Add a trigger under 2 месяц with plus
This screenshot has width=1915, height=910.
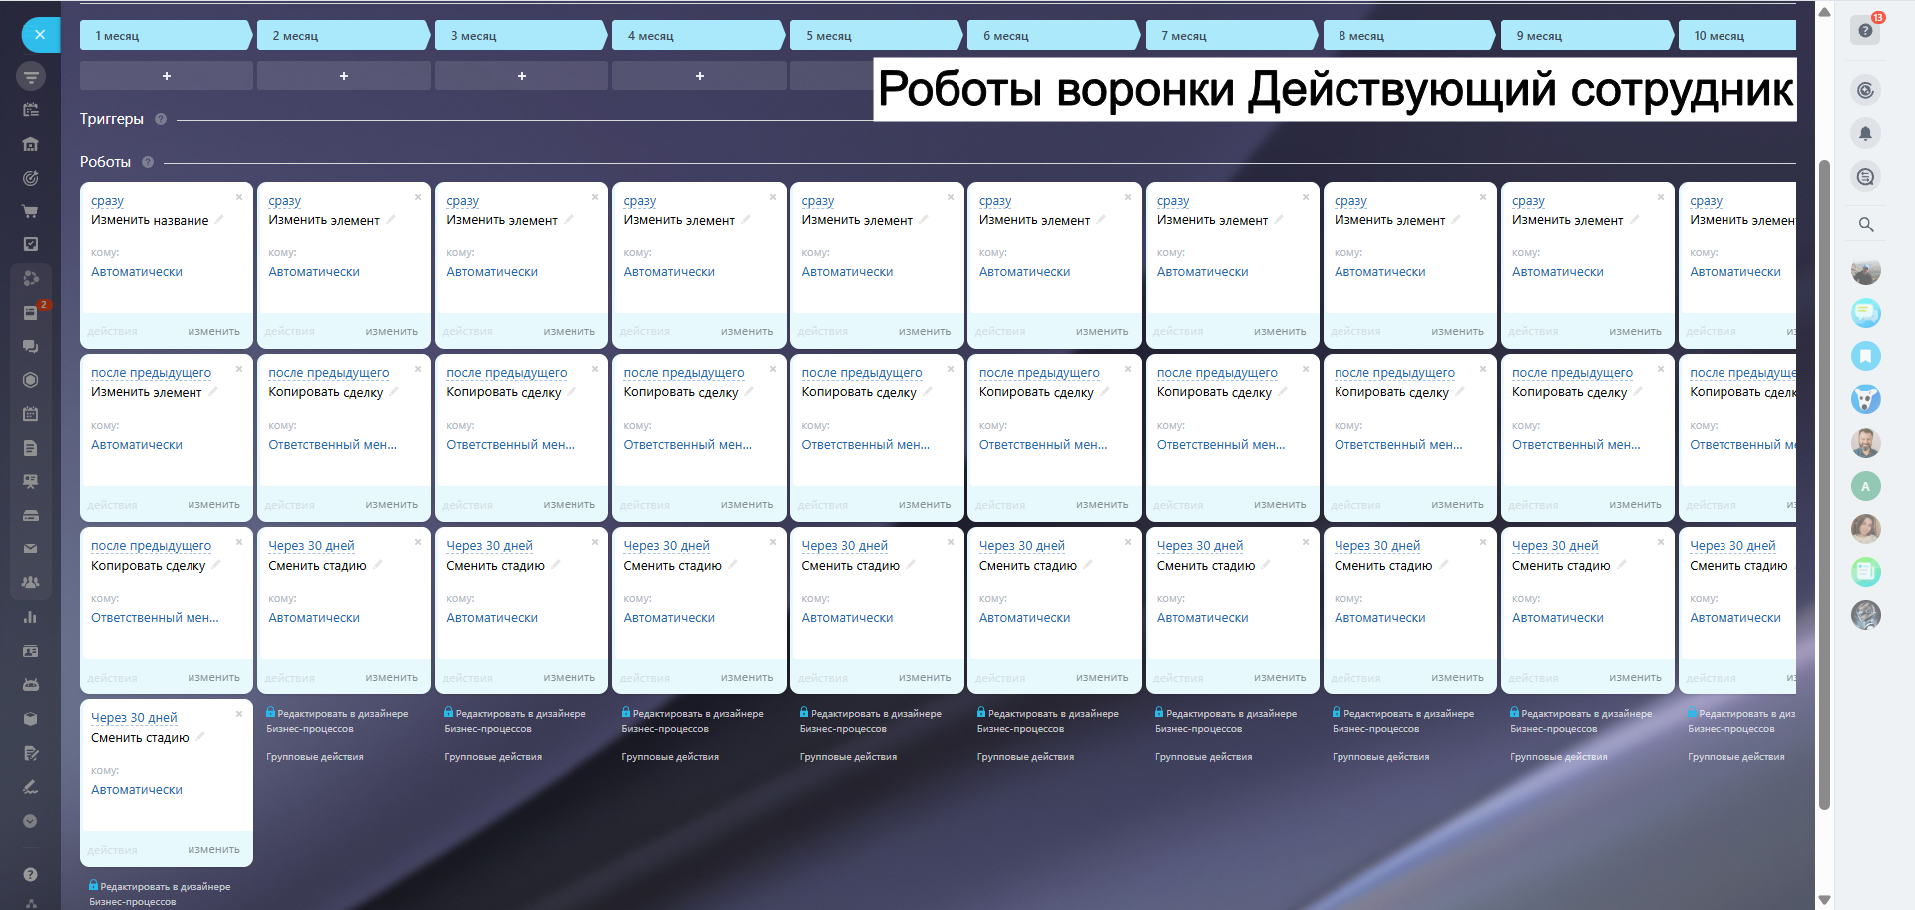coord(344,76)
